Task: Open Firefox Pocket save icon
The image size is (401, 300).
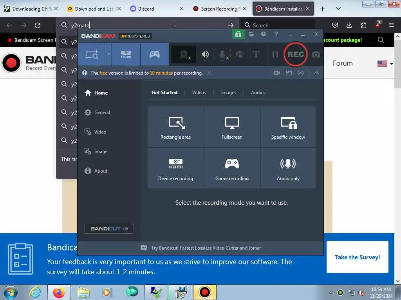Action: 335,25
